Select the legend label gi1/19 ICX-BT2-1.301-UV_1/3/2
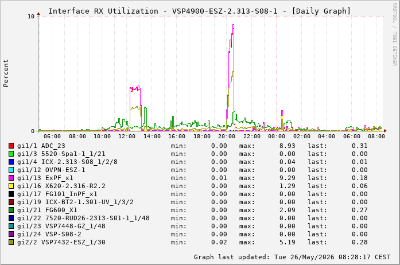400x265 pixels. point(75,202)
